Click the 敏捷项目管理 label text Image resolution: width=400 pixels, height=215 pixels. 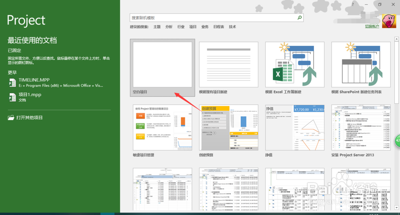pyautogui.click(x=143, y=155)
